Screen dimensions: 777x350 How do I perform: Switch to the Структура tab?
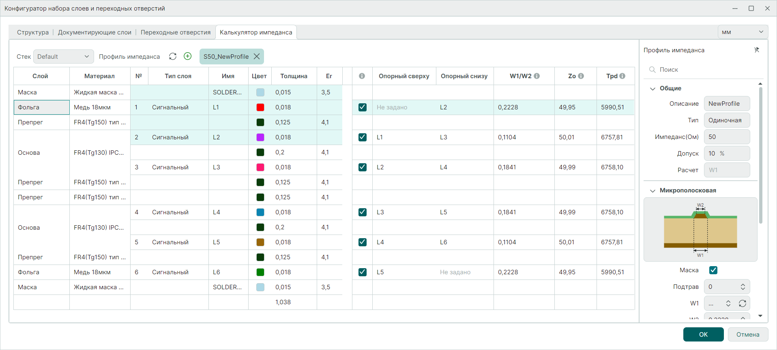point(33,32)
